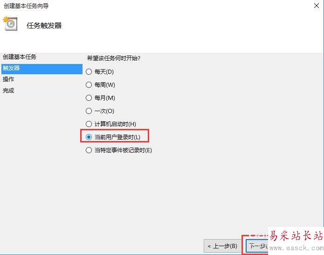The image size is (324, 255).
Task: Select the 每天(D) daily radio option
Action: click(100, 72)
